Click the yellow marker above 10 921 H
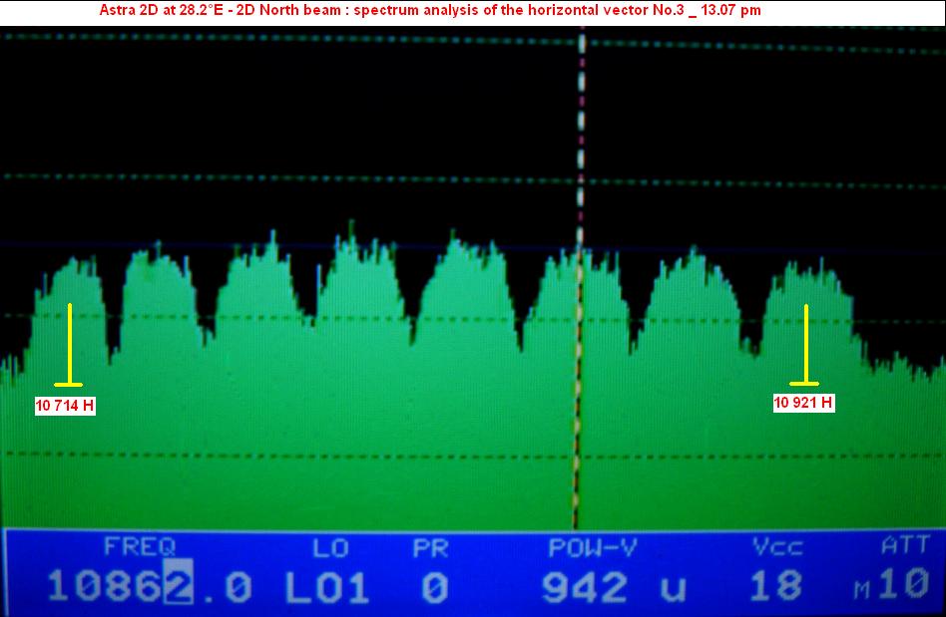The width and height of the screenshot is (946, 617). point(805,344)
